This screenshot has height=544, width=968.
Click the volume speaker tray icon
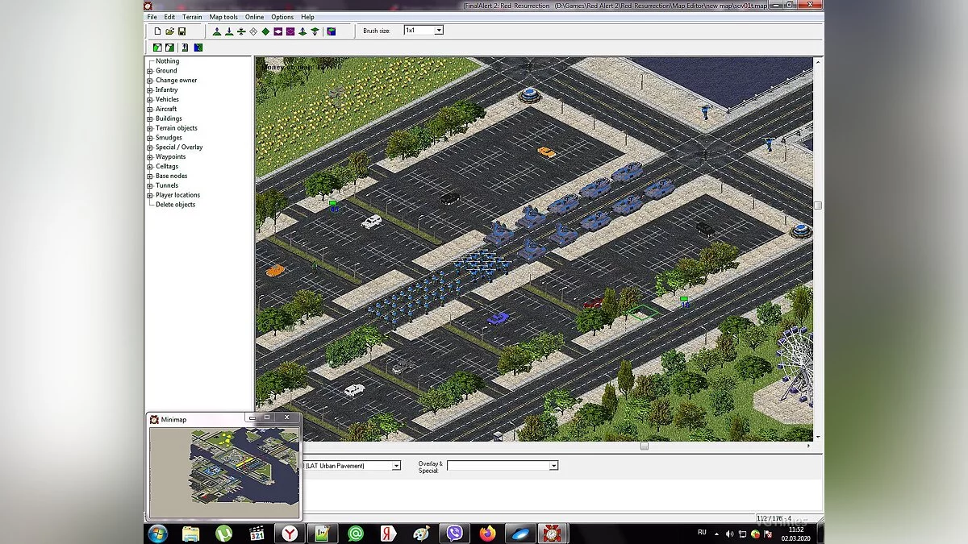729,534
